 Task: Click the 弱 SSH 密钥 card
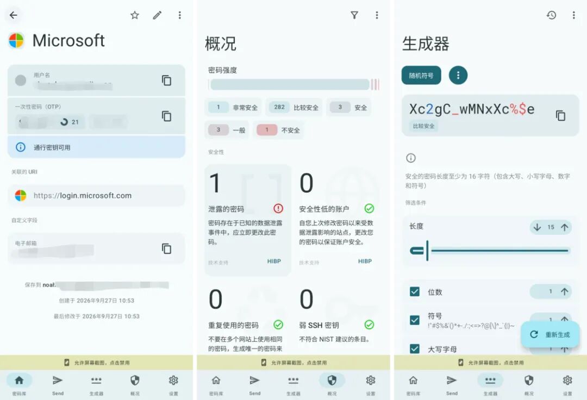338,319
